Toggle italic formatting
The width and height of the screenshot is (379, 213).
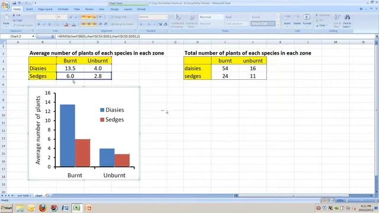point(44,24)
